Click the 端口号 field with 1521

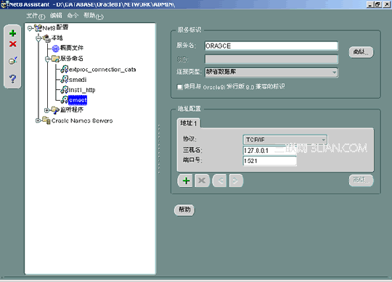tap(270, 161)
